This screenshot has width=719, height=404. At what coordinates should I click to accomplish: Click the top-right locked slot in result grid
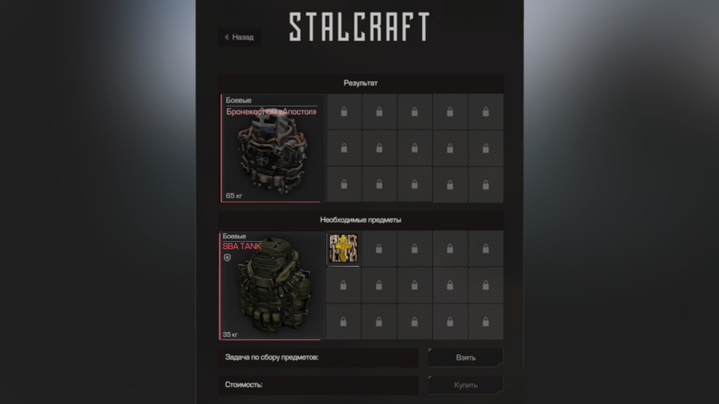pos(485,111)
